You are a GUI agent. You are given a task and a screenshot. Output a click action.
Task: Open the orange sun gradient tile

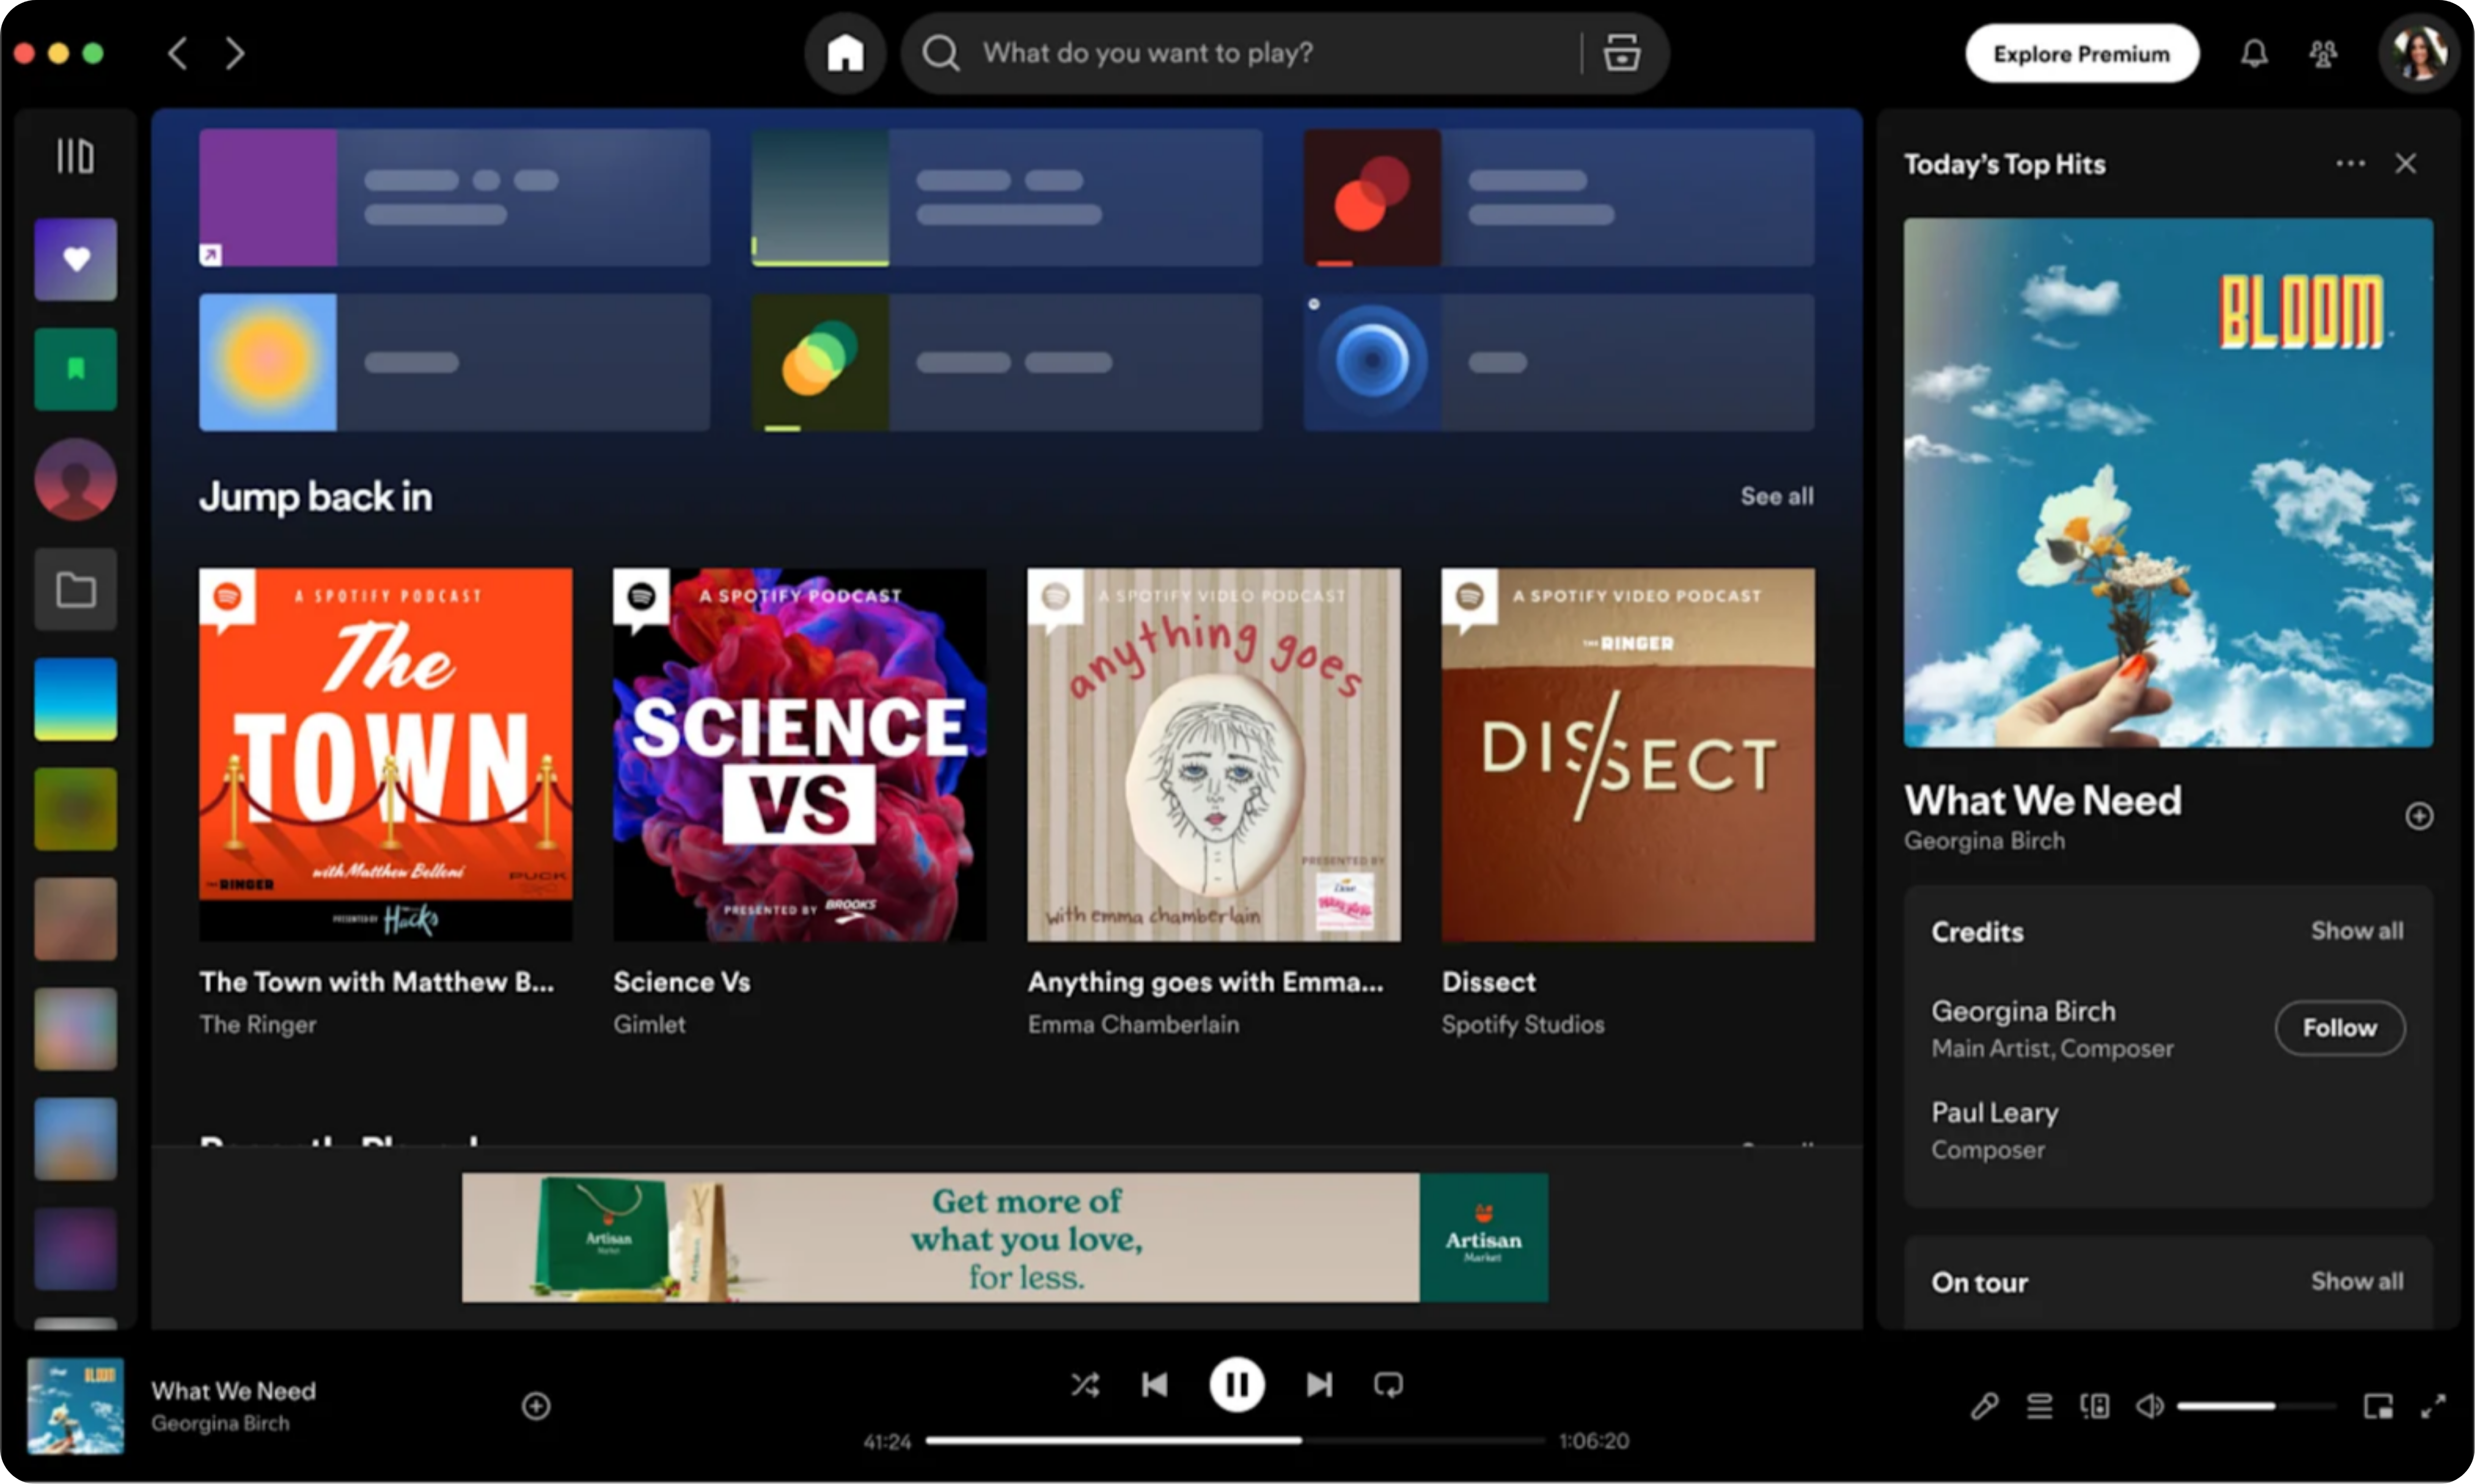pyautogui.click(x=454, y=363)
